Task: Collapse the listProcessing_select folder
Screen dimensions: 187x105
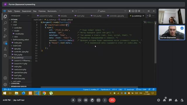Action: [21, 40]
